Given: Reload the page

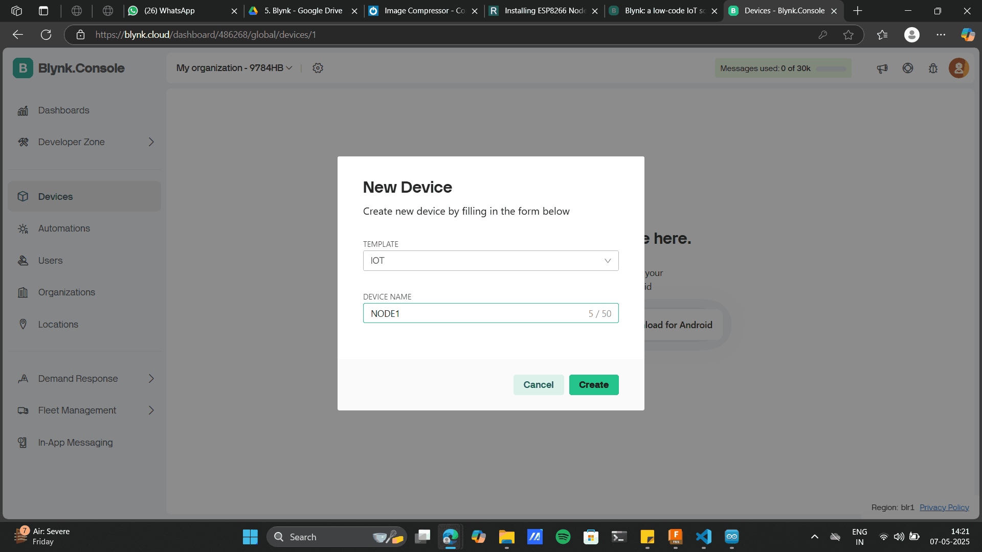Looking at the screenshot, I should point(46,35).
